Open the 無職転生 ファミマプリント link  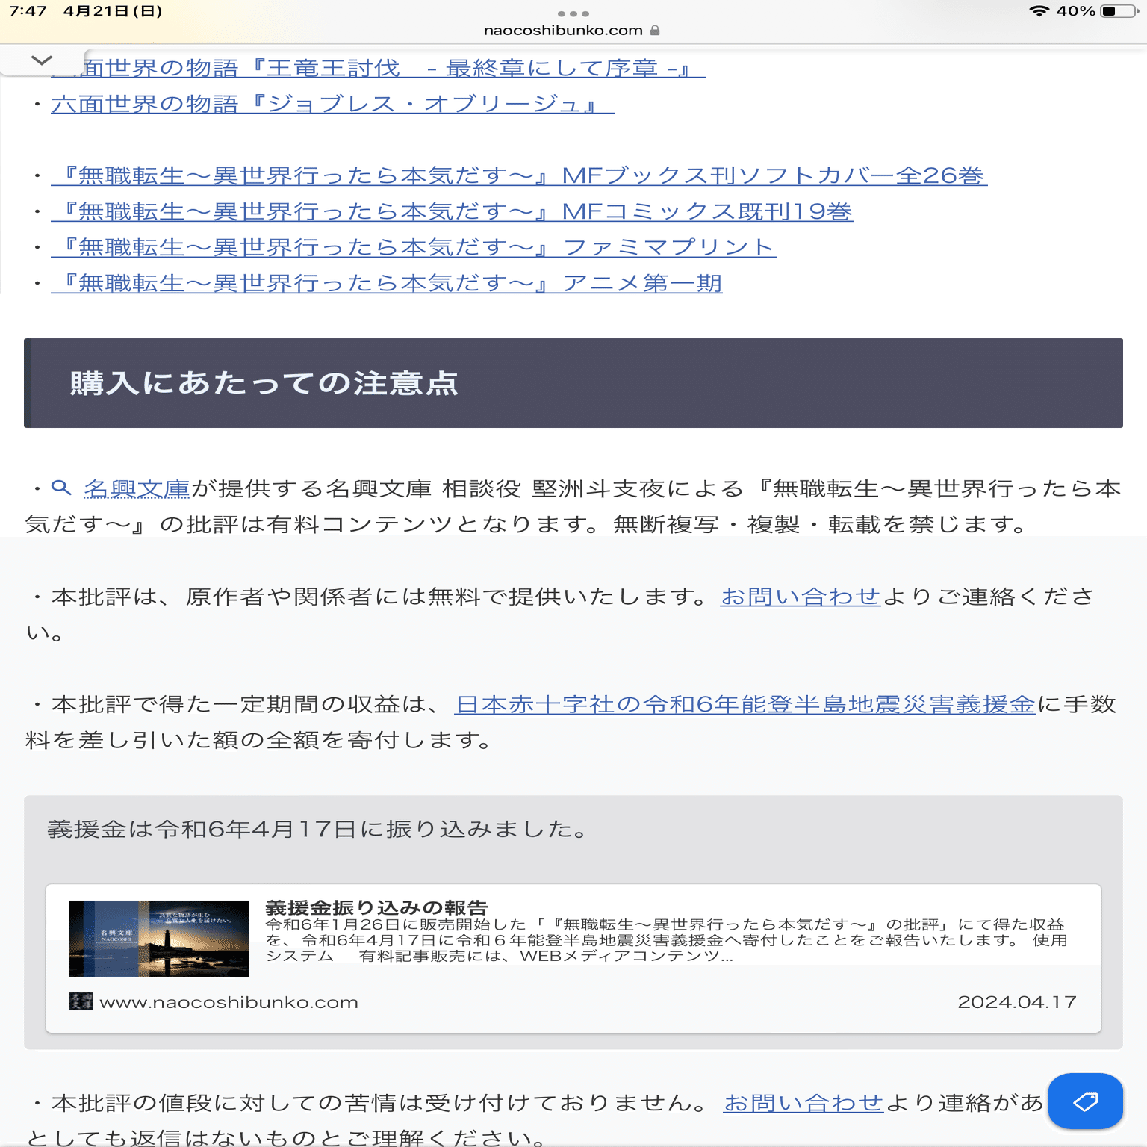click(x=414, y=247)
